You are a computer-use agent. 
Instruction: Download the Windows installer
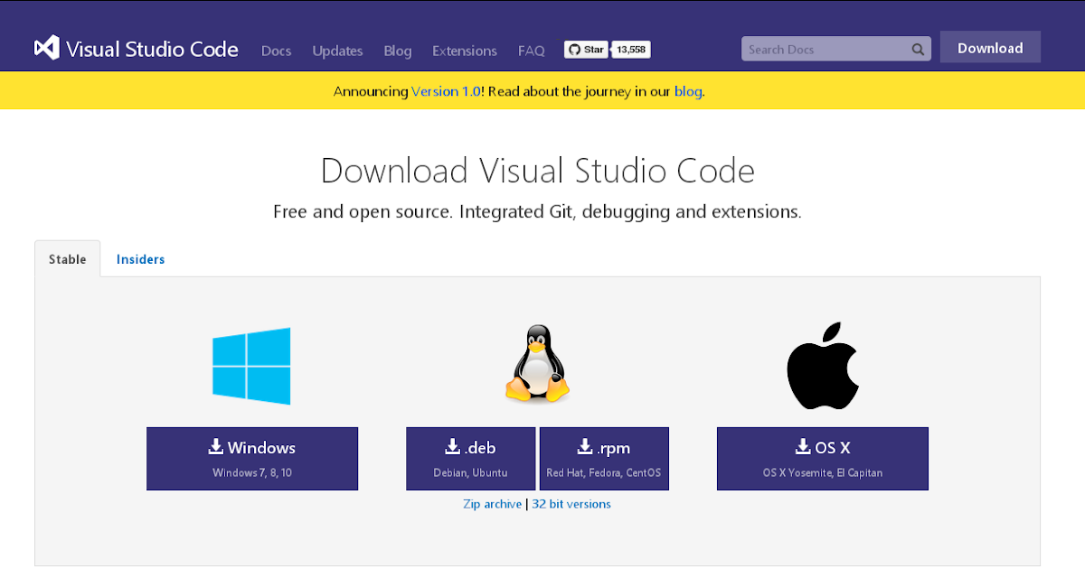point(252,459)
